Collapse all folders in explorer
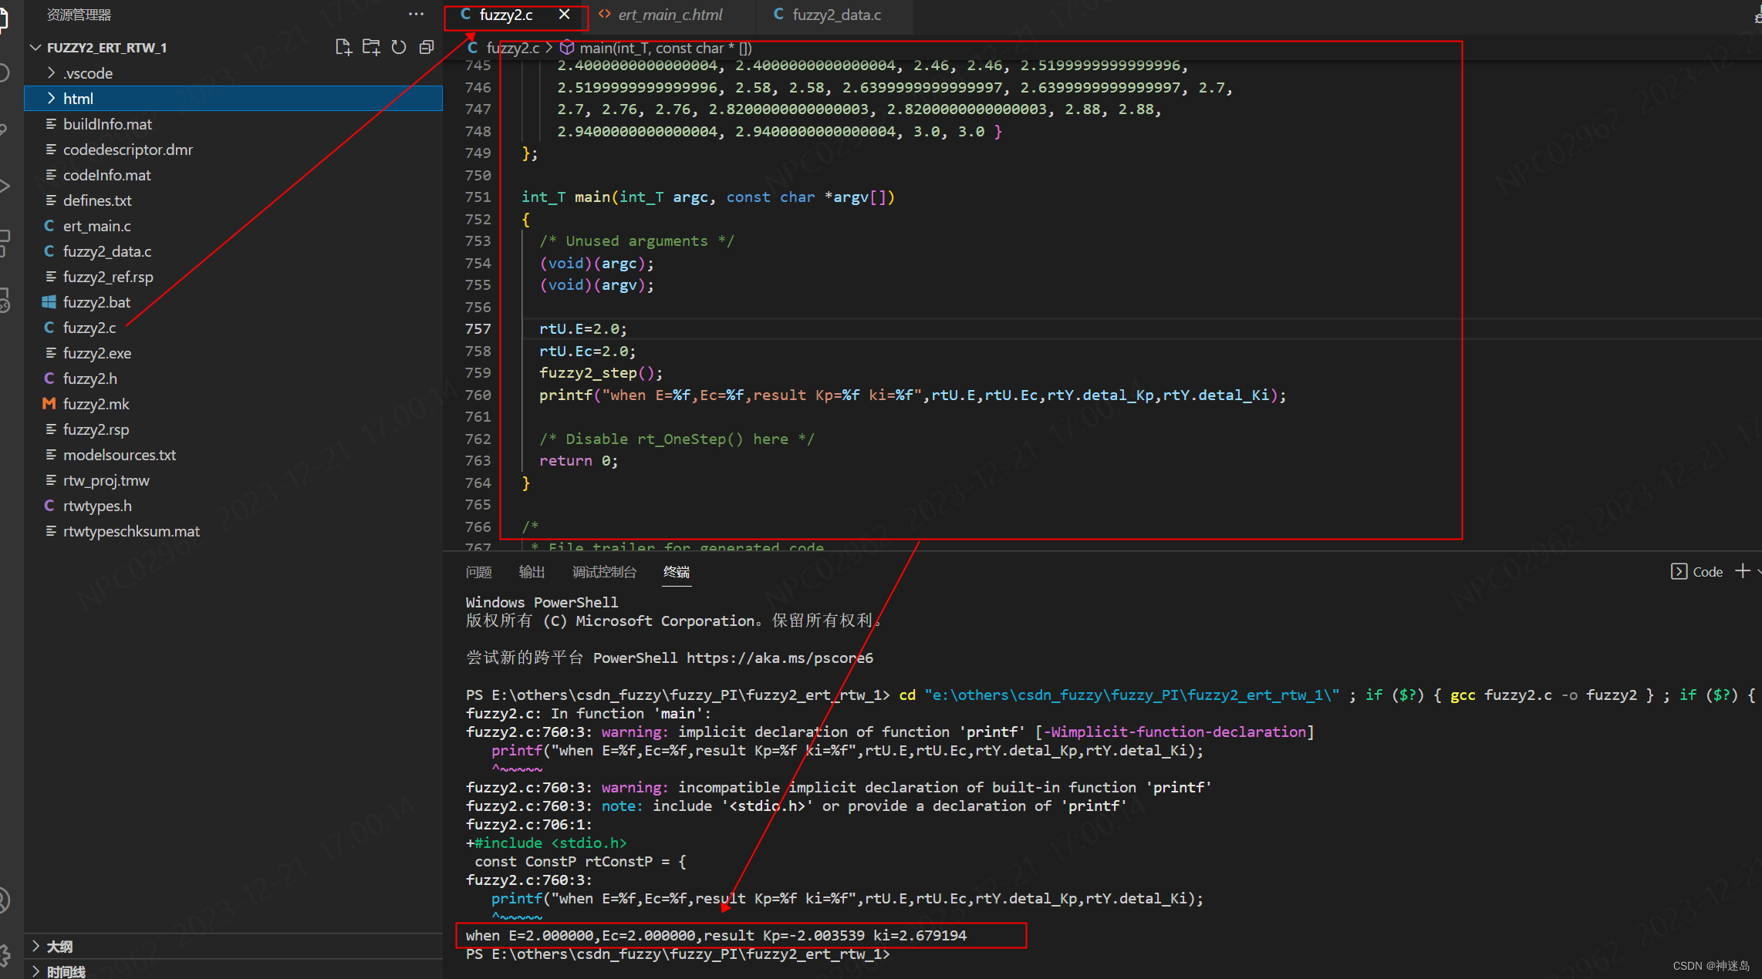 pyautogui.click(x=426, y=47)
